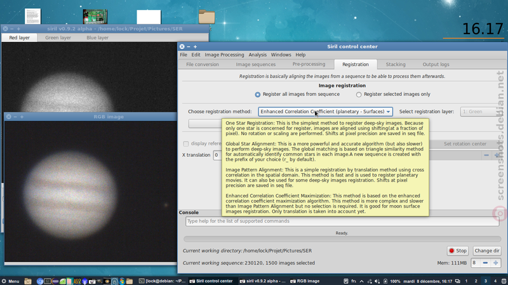Image resolution: width=508 pixels, height=285 pixels.
Task: Switch to the Image sequences tab
Action: tap(256, 65)
